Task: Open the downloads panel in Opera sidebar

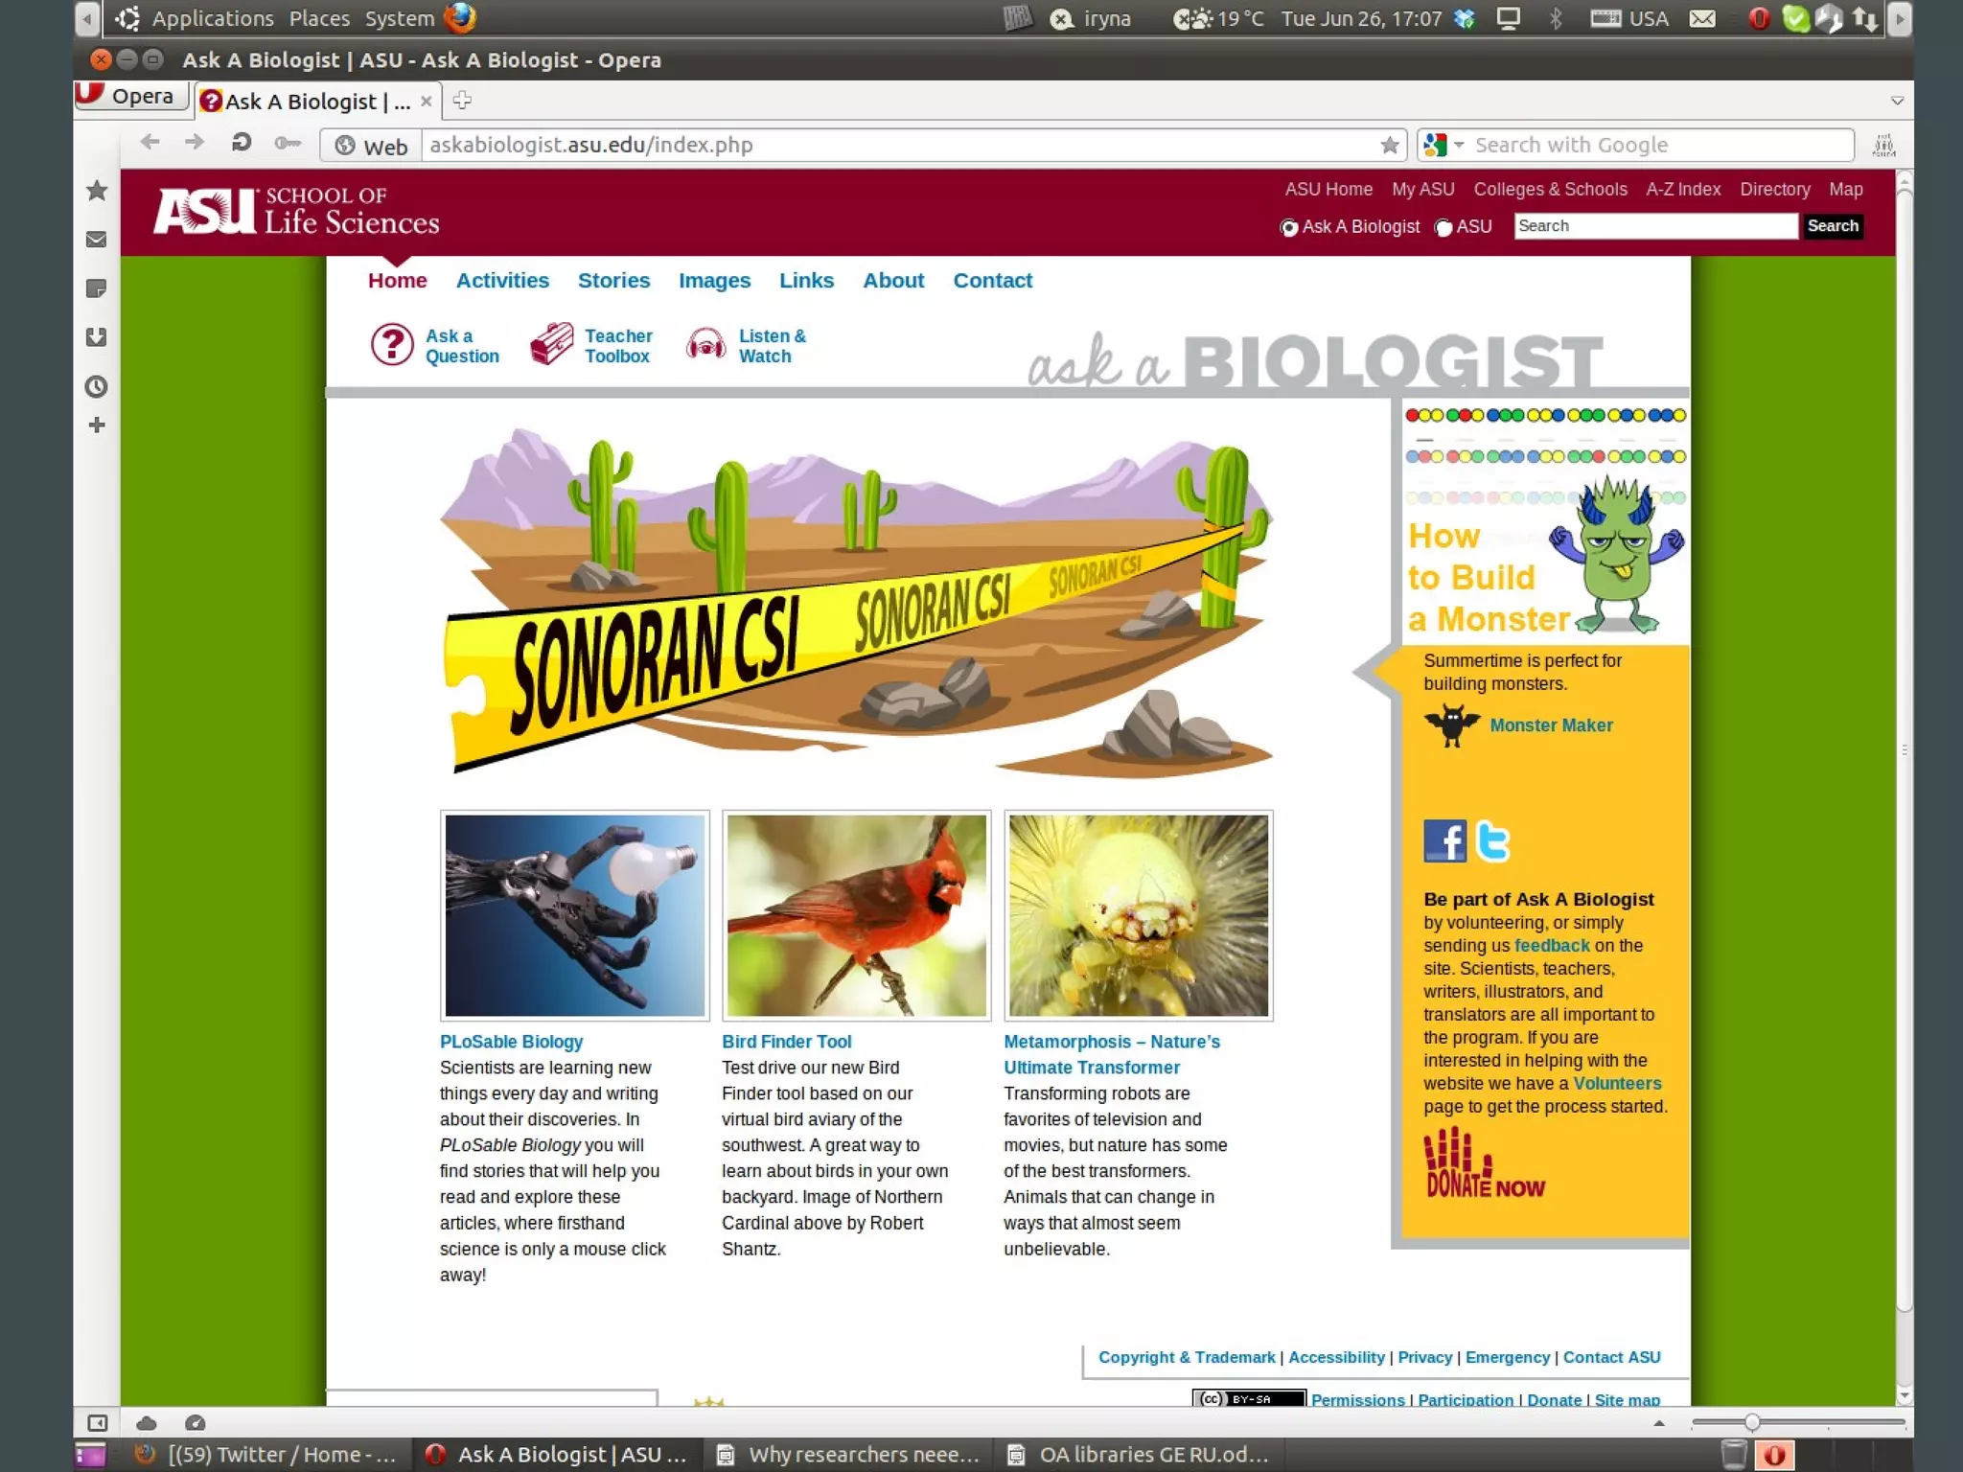Action: pyautogui.click(x=96, y=337)
